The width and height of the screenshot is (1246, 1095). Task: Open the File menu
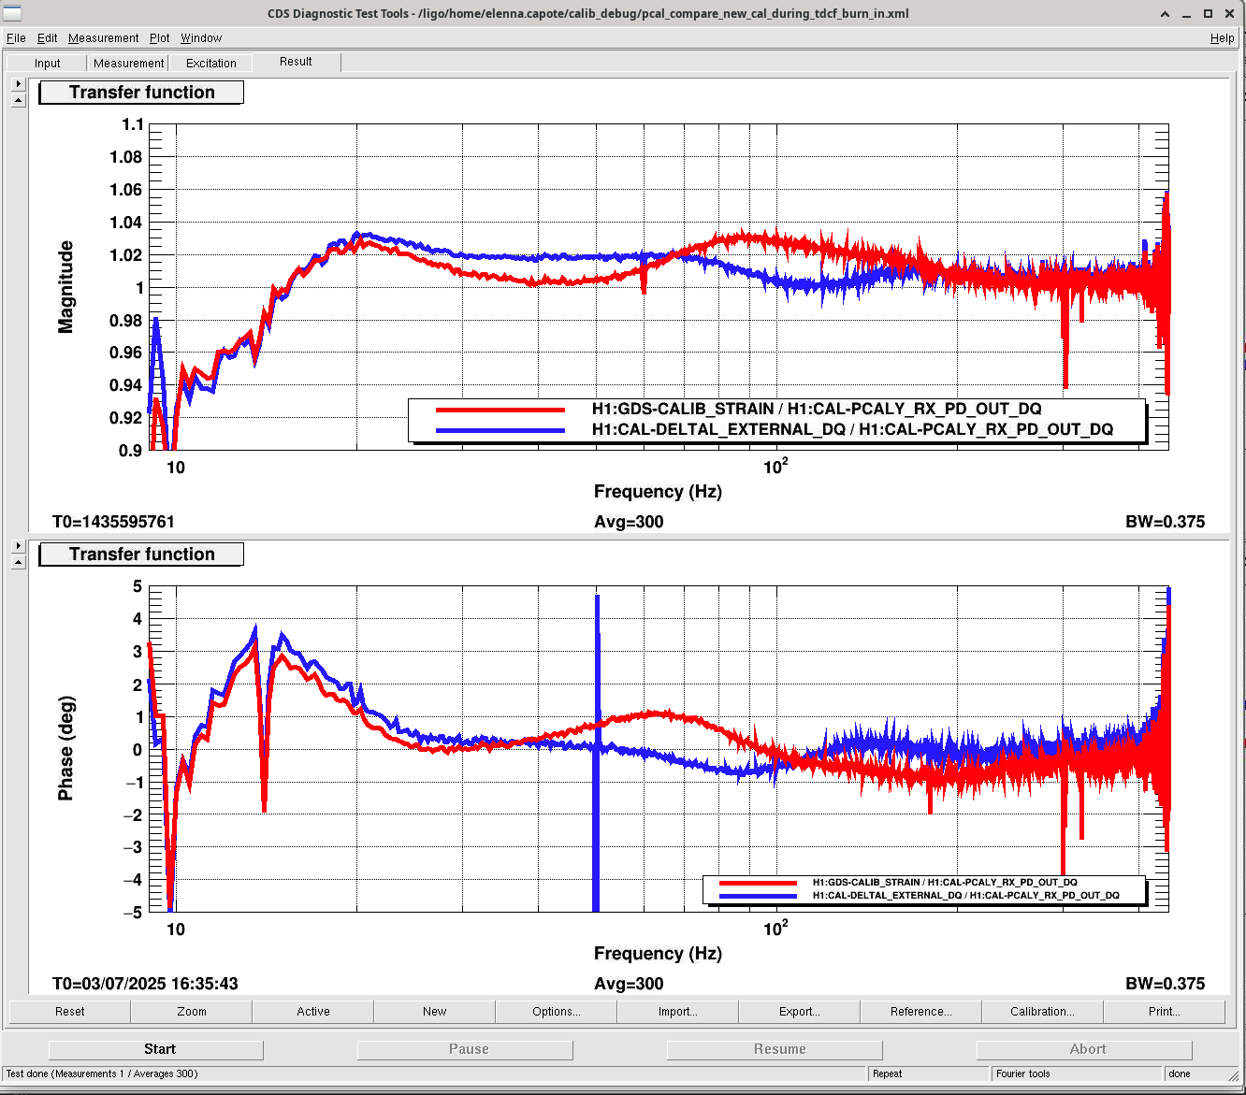pos(16,38)
